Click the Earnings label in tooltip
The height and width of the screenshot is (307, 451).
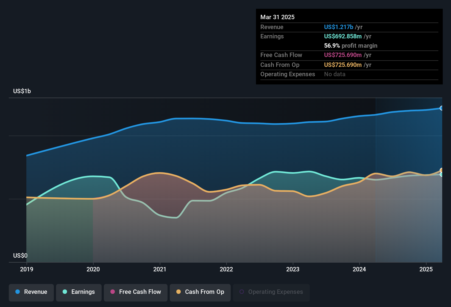coord(272,36)
